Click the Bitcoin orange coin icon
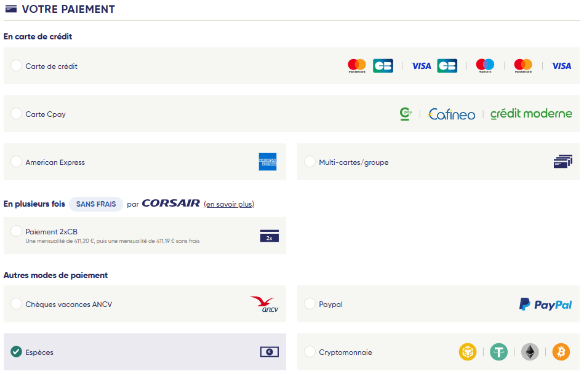584x374 pixels. 561,352
